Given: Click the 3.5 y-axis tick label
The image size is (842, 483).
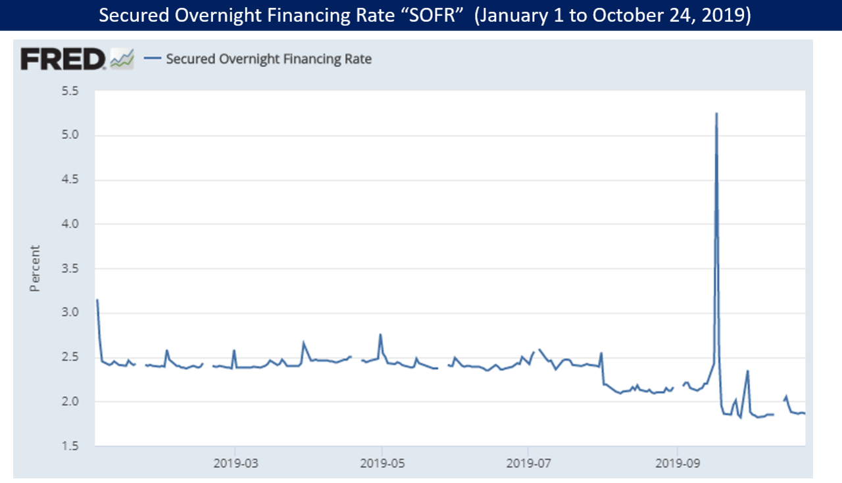Looking at the screenshot, I should click(70, 268).
